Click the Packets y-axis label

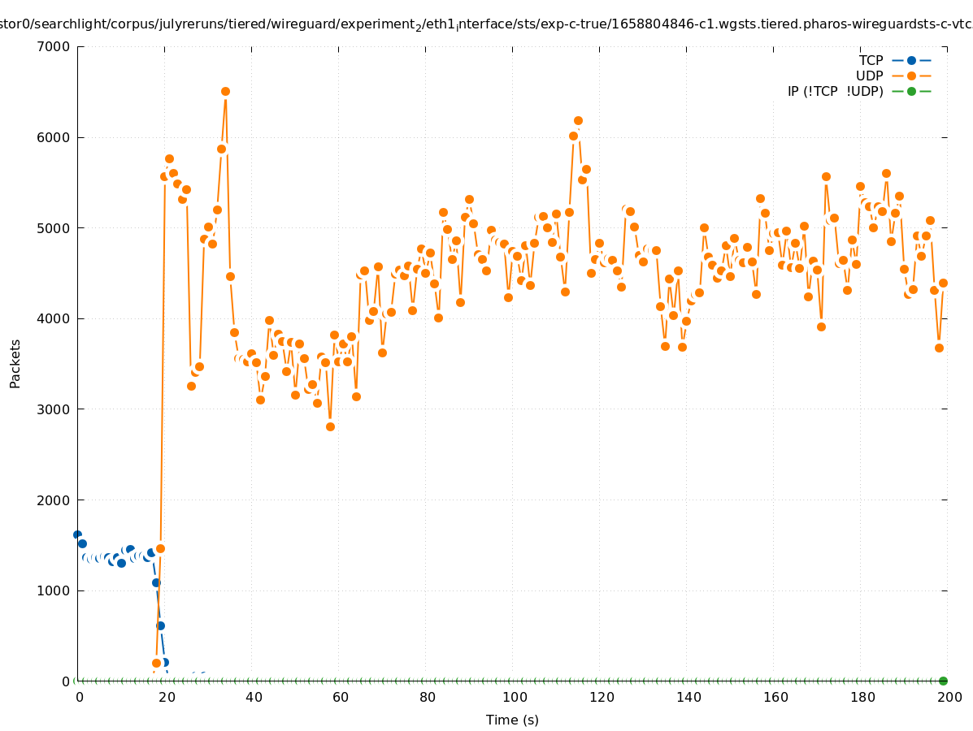pyautogui.click(x=15, y=363)
